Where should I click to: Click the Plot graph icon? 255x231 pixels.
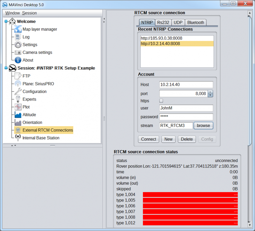(x=18, y=107)
